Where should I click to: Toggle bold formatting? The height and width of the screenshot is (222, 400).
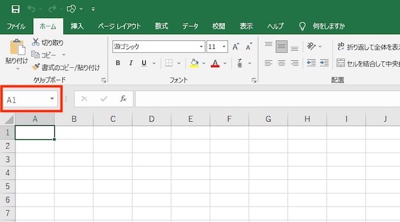point(118,63)
